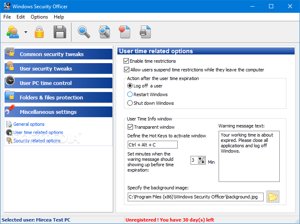
Task: Click the background image path field
Action: [195, 197]
